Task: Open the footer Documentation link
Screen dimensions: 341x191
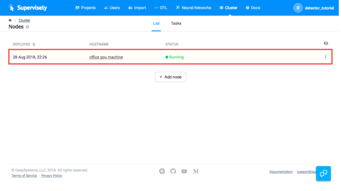Action: [x=281, y=172]
